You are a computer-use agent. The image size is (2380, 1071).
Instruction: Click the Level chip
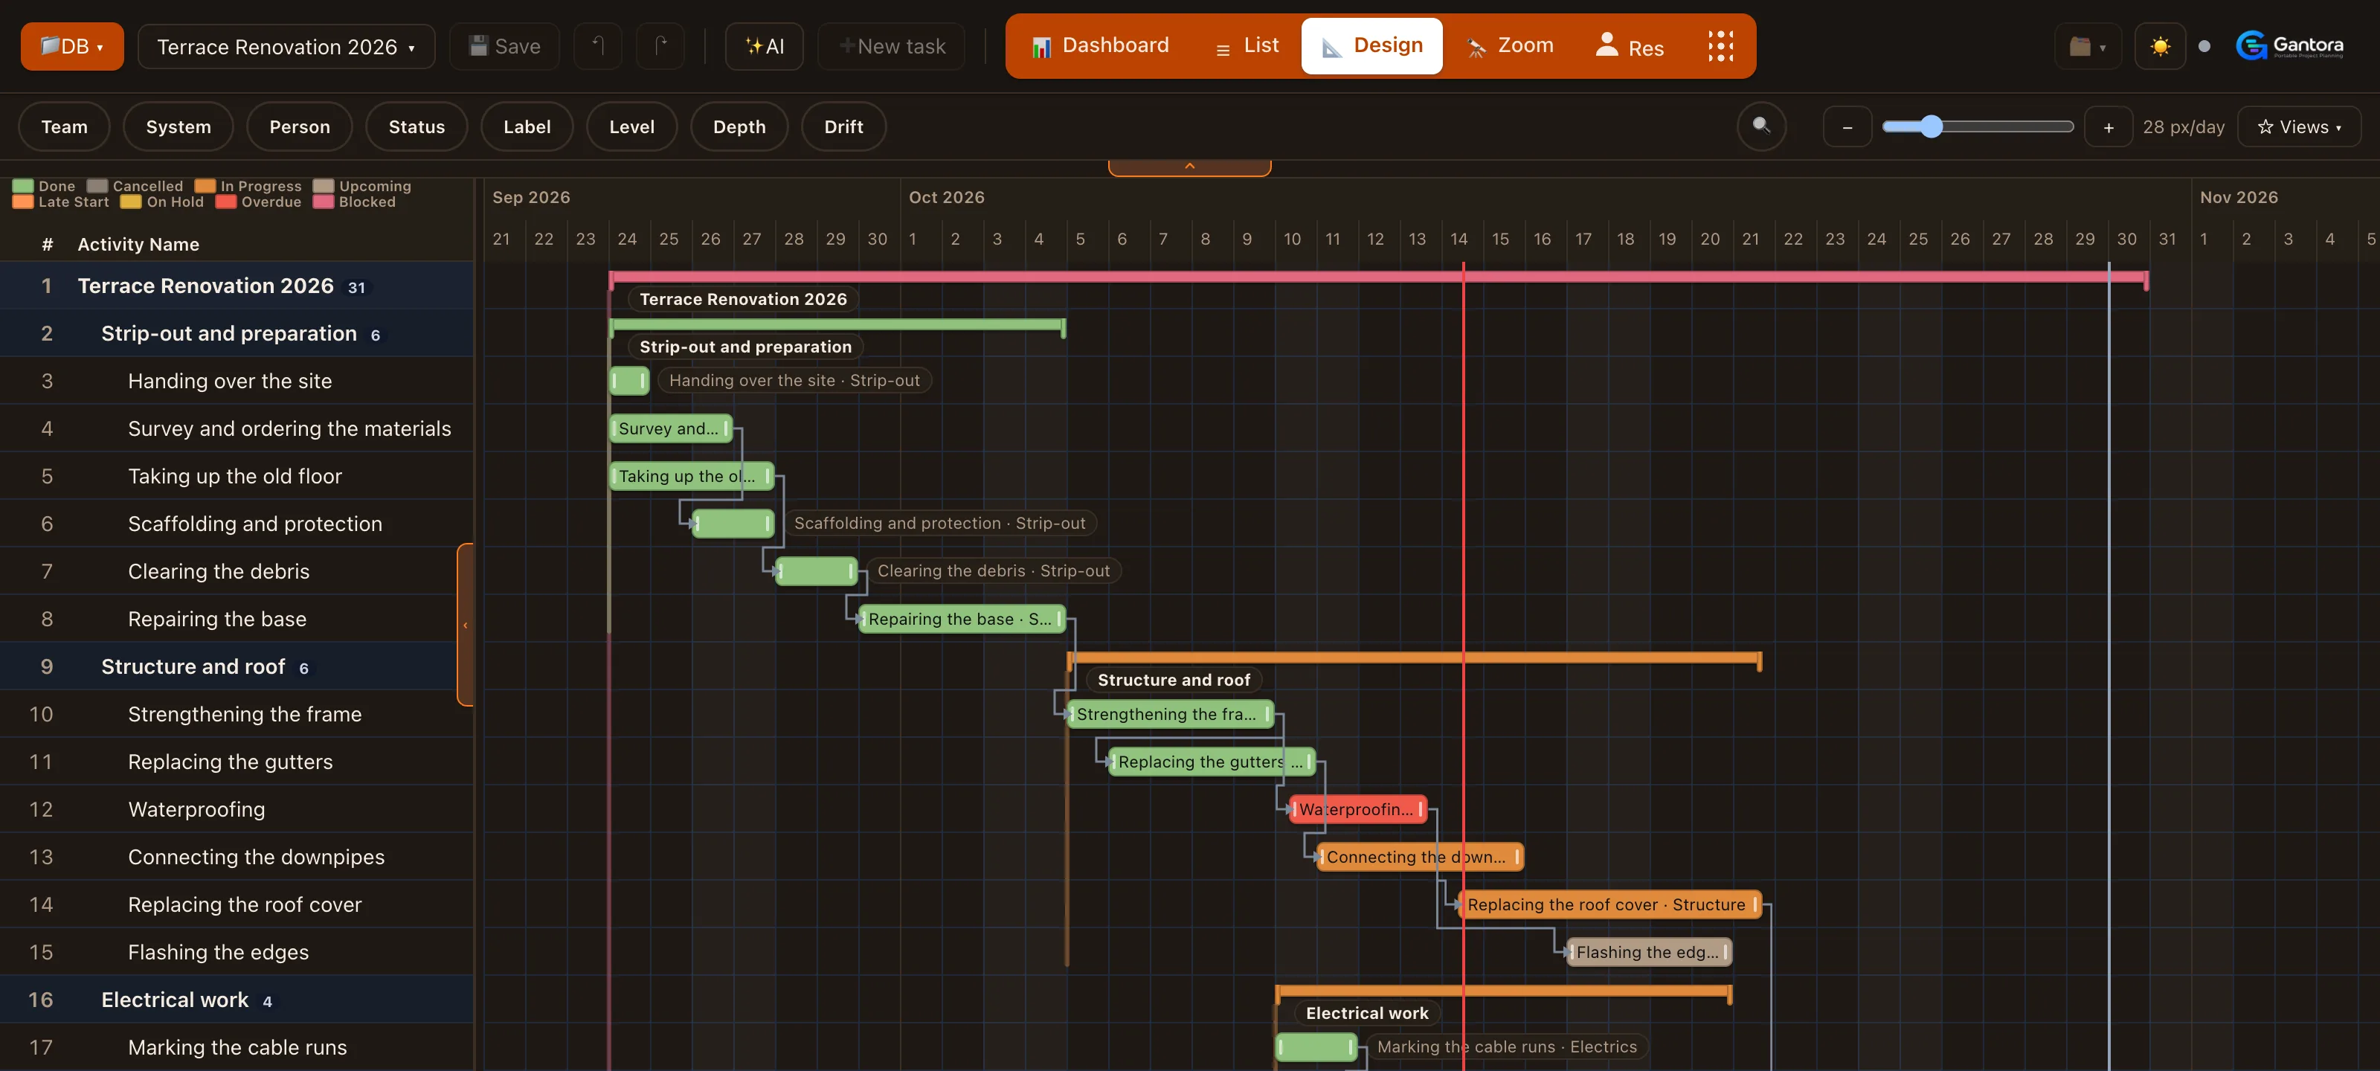coord(632,126)
